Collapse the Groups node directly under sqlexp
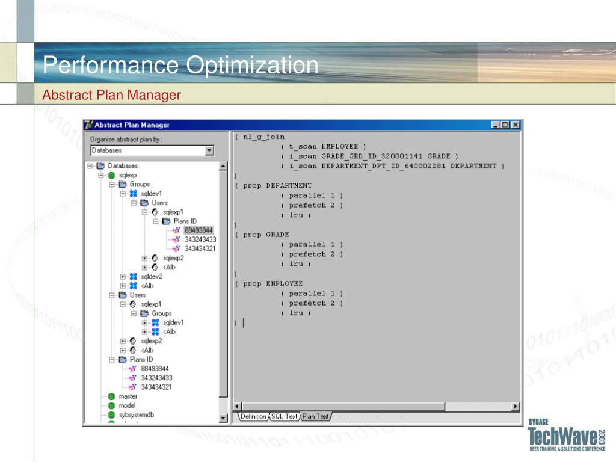Screen dimensions: 616x462 pyautogui.click(x=112, y=184)
